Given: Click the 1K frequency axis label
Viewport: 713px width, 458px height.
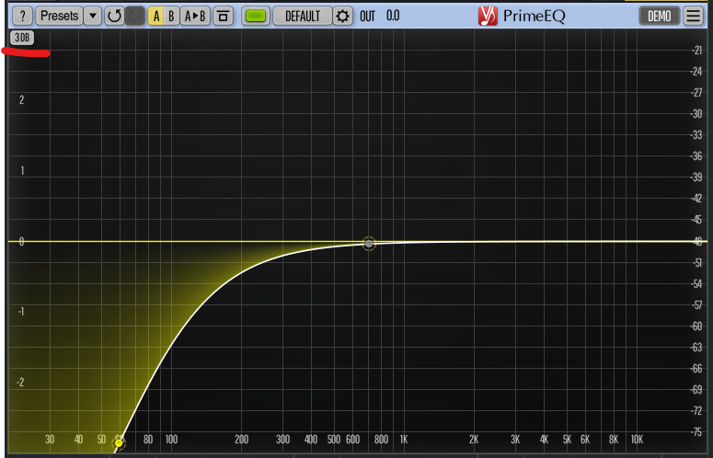Looking at the screenshot, I should pyautogui.click(x=403, y=440).
